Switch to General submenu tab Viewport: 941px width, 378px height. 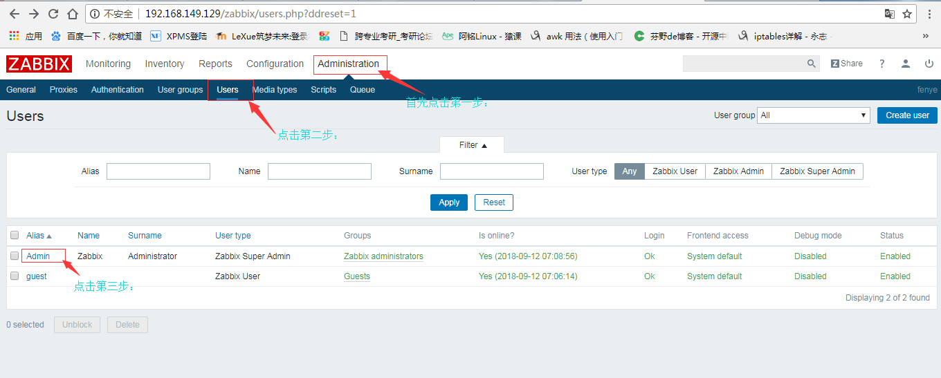tap(21, 90)
